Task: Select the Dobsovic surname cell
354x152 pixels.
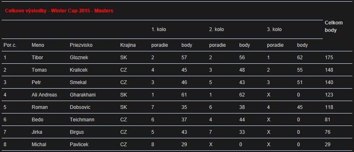Action: 80,107
